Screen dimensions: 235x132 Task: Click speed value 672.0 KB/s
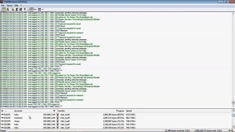131,115
